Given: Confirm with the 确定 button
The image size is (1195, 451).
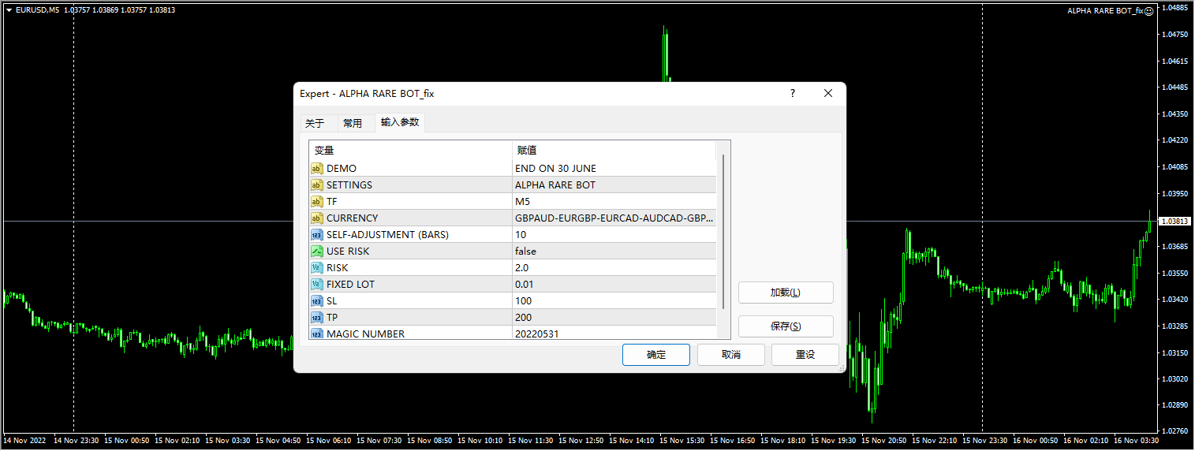Looking at the screenshot, I should click(x=655, y=355).
